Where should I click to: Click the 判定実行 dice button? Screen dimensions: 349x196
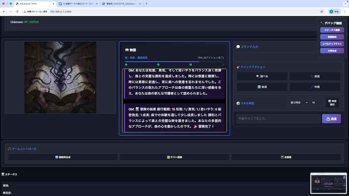(x=332, y=103)
